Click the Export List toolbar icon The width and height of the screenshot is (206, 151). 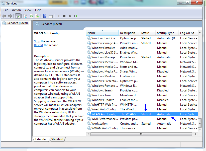coord(37,16)
